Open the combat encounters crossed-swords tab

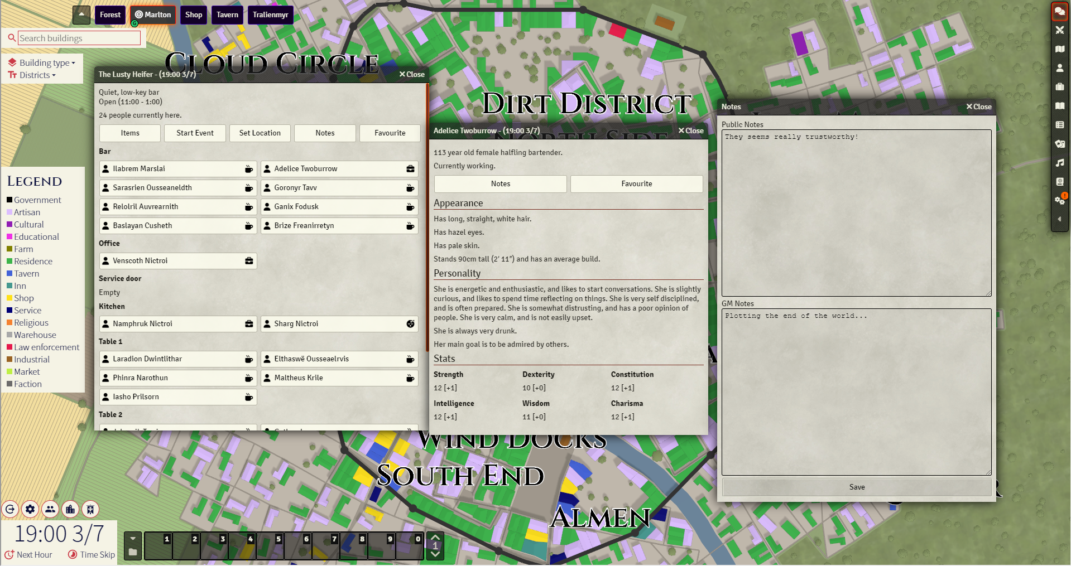click(x=1059, y=30)
